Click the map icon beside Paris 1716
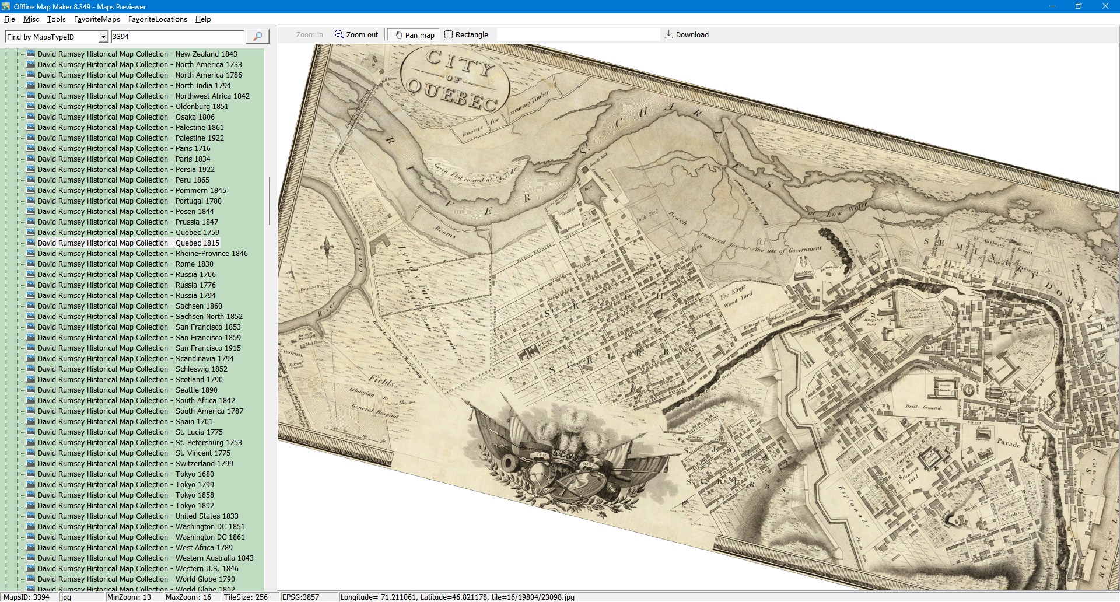Screen dimensions: 1120x602 (30, 148)
